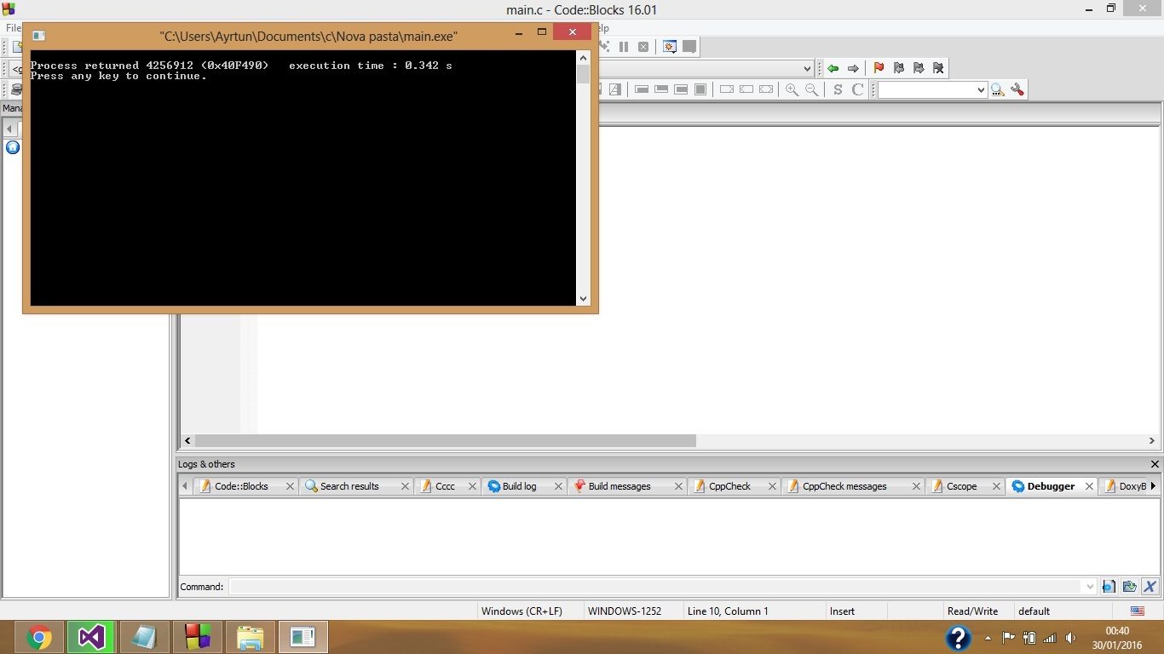Viewport: 1164px width, 654px height.
Task: Click the console window system menu icon
Action: tap(38, 35)
